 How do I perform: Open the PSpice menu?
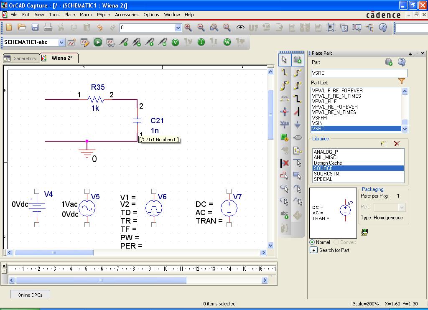[x=102, y=14]
